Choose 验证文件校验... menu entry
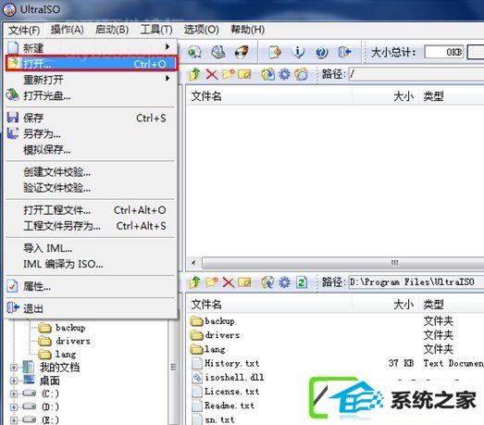 (92, 188)
